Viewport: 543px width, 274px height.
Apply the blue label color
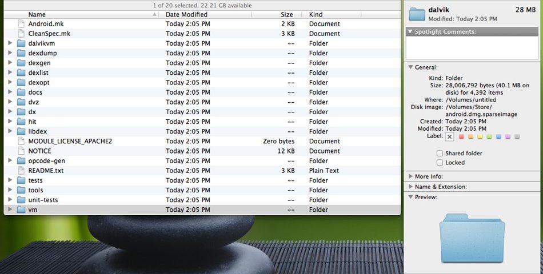coord(498,136)
